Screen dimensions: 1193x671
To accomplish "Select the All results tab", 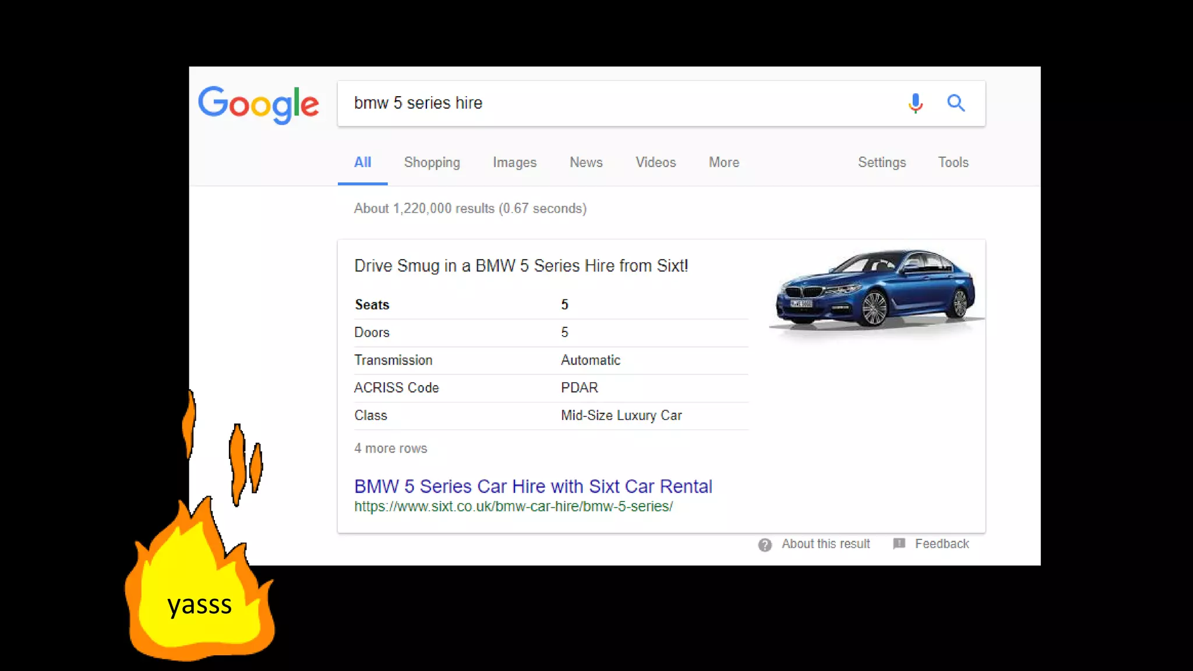I will (362, 163).
